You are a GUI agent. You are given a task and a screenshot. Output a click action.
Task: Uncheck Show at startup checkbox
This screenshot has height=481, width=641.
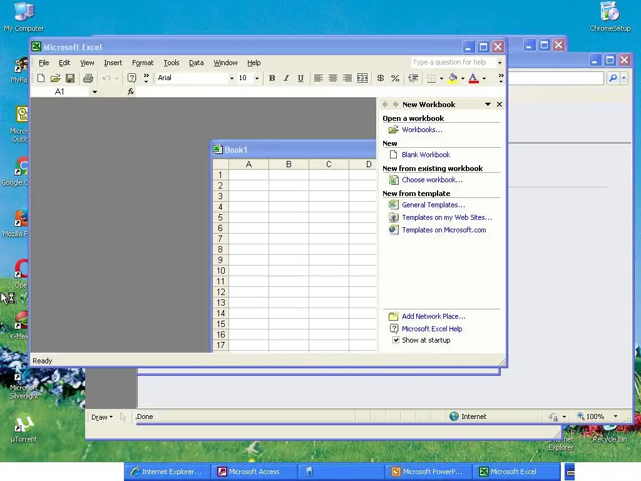(x=396, y=340)
